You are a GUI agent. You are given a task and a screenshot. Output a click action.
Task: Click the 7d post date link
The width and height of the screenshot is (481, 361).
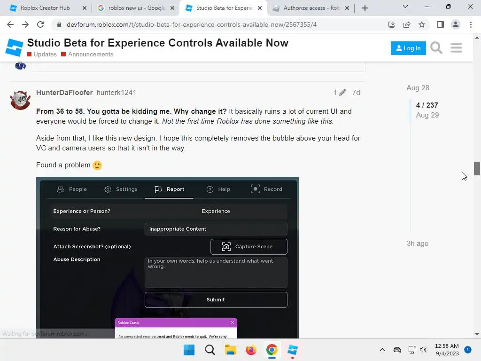point(356,93)
